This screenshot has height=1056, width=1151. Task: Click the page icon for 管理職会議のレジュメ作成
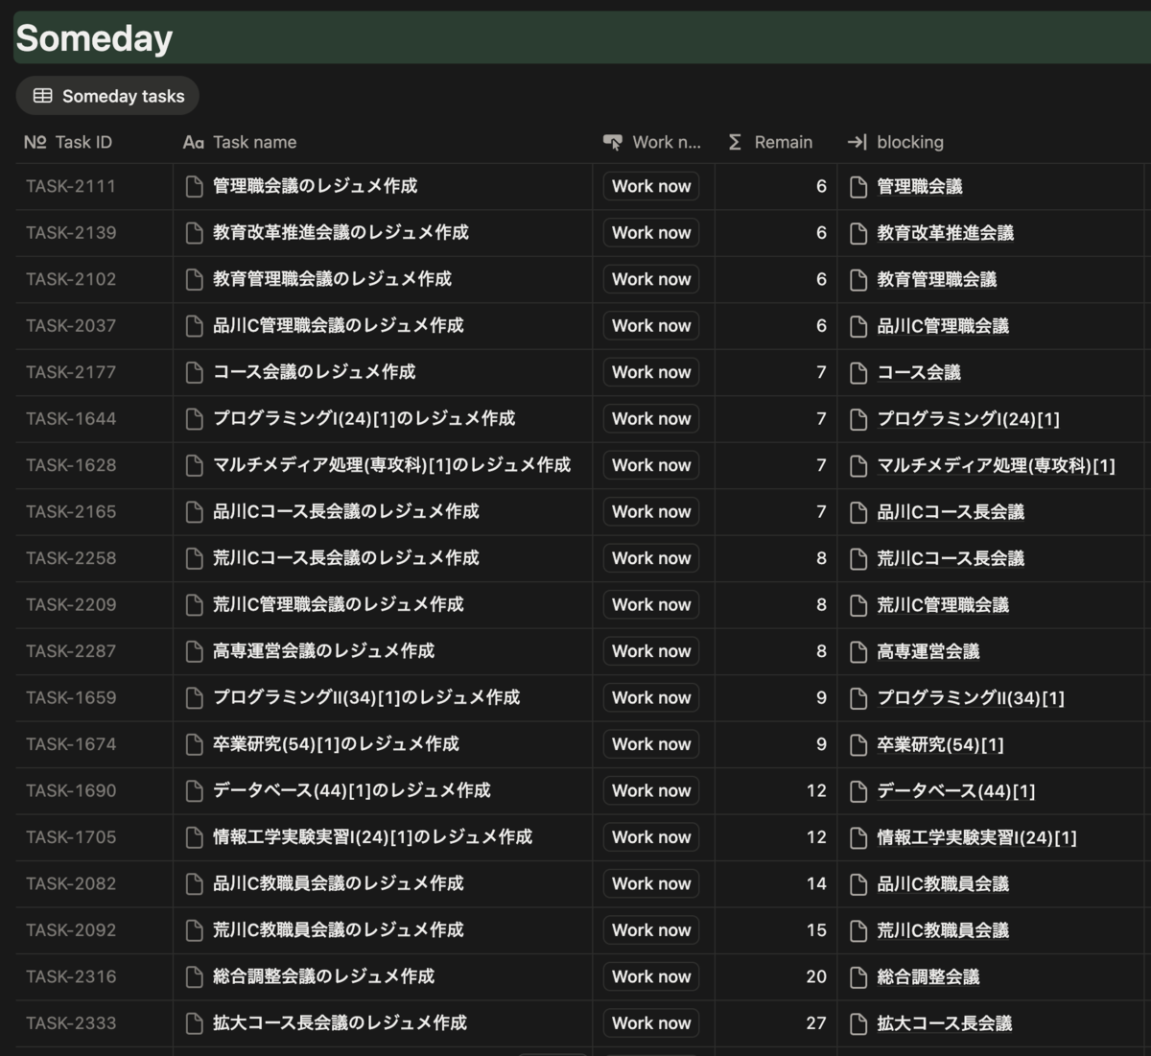tap(194, 186)
